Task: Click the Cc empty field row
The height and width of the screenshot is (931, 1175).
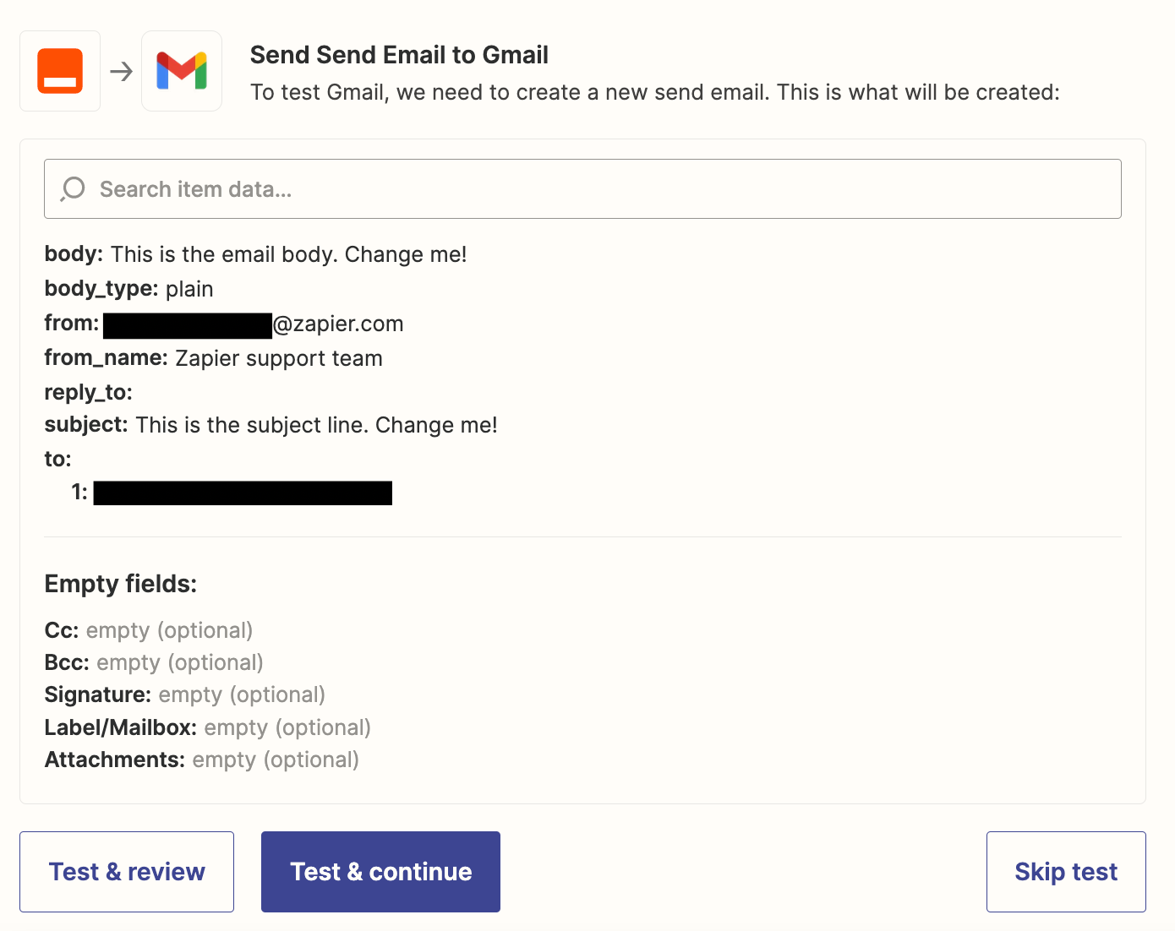Action: click(149, 630)
